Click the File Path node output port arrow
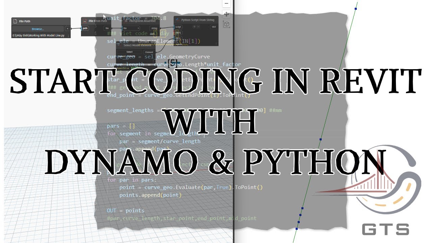Viewport: 432px width, 243px height. click(67, 29)
